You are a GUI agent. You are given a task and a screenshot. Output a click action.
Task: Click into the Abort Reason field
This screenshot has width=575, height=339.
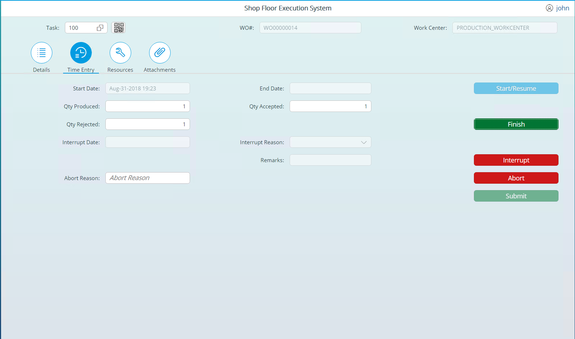pos(147,178)
